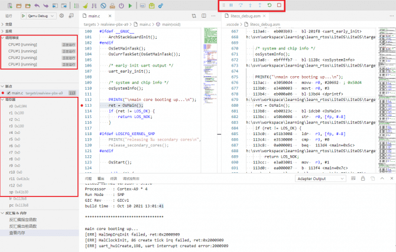The height and width of the screenshot is (252, 396).
Task: Click the clear output list icon
Action: point(353,178)
